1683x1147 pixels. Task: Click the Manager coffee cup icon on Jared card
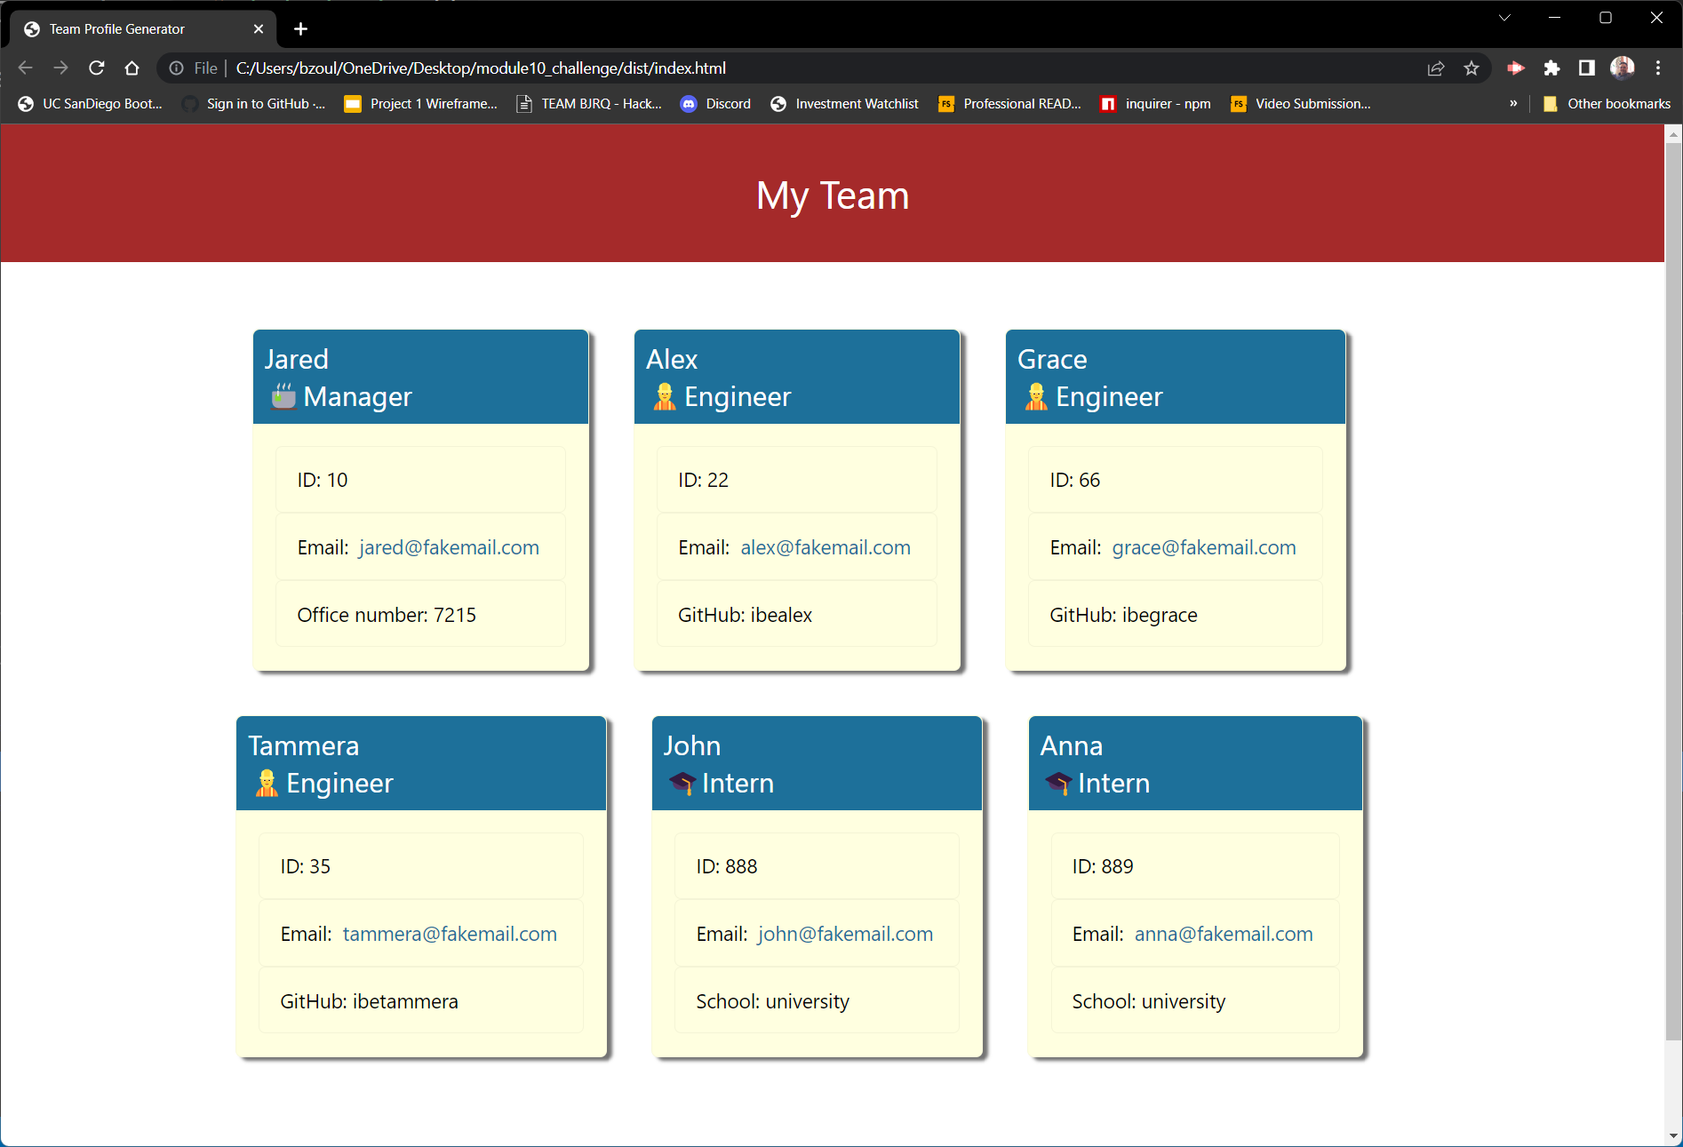(283, 396)
